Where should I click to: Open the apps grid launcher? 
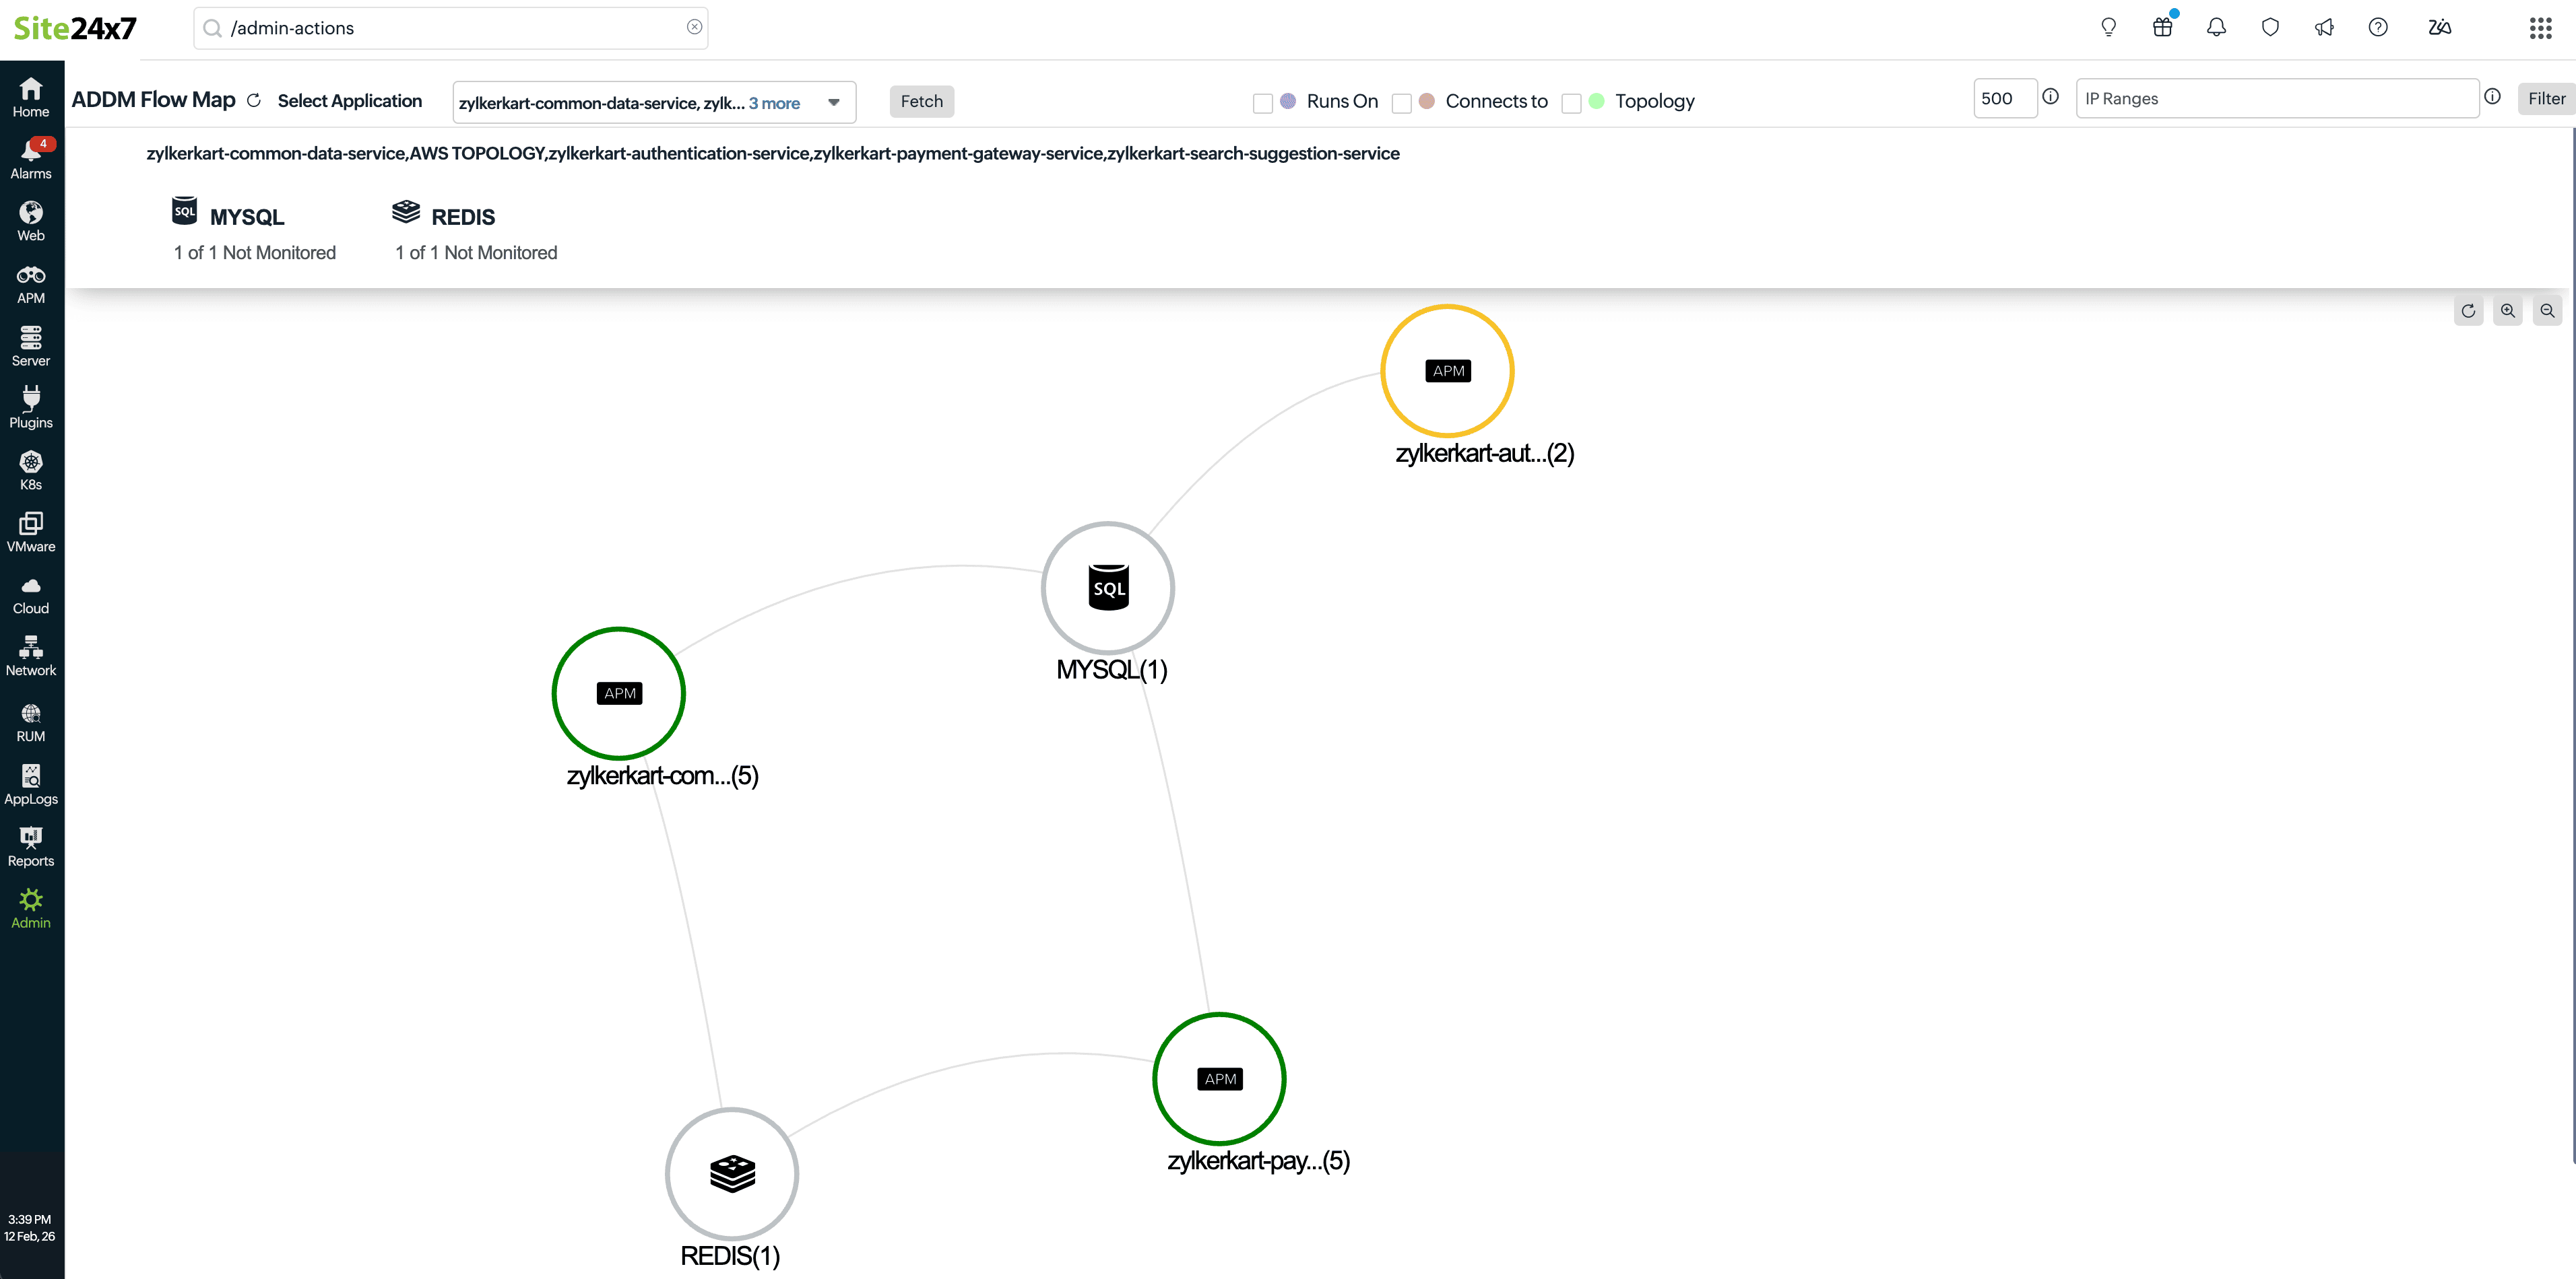[2540, 27]
